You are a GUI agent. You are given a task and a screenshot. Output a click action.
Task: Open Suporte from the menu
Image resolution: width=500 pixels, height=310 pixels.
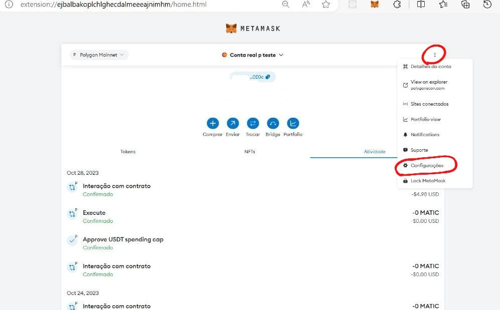coord(435,150)
